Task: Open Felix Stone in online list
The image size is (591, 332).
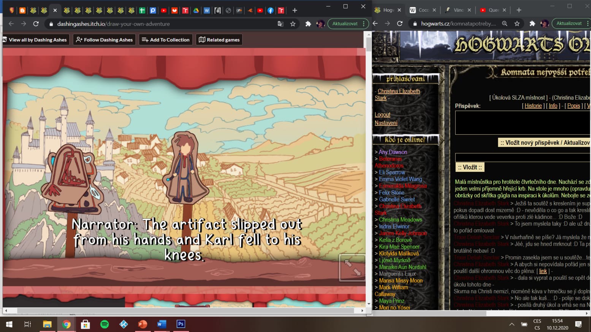Action: click(x=391, y=193)
